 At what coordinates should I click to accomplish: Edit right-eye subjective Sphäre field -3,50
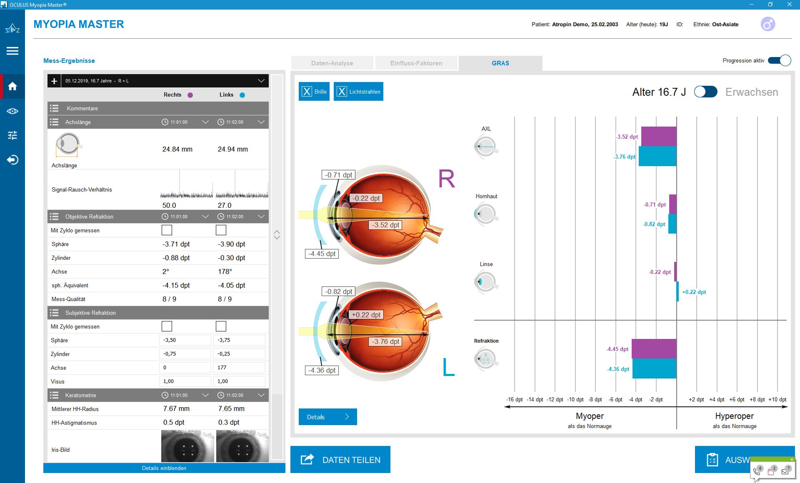pyautogui.click(x=185, y=340)
